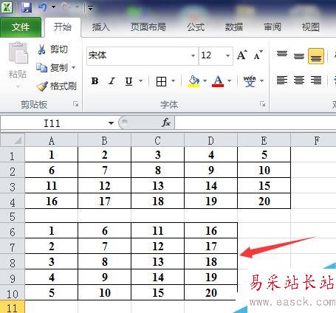This screenshot has width=336, height=313.
Task: Select Center text alignment icon
Action: (x=299, y=80)
